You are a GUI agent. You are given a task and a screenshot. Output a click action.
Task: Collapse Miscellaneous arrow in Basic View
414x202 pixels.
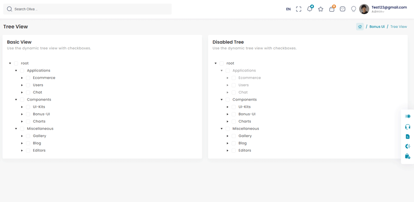pyautogui.click(x=16, y=129)
